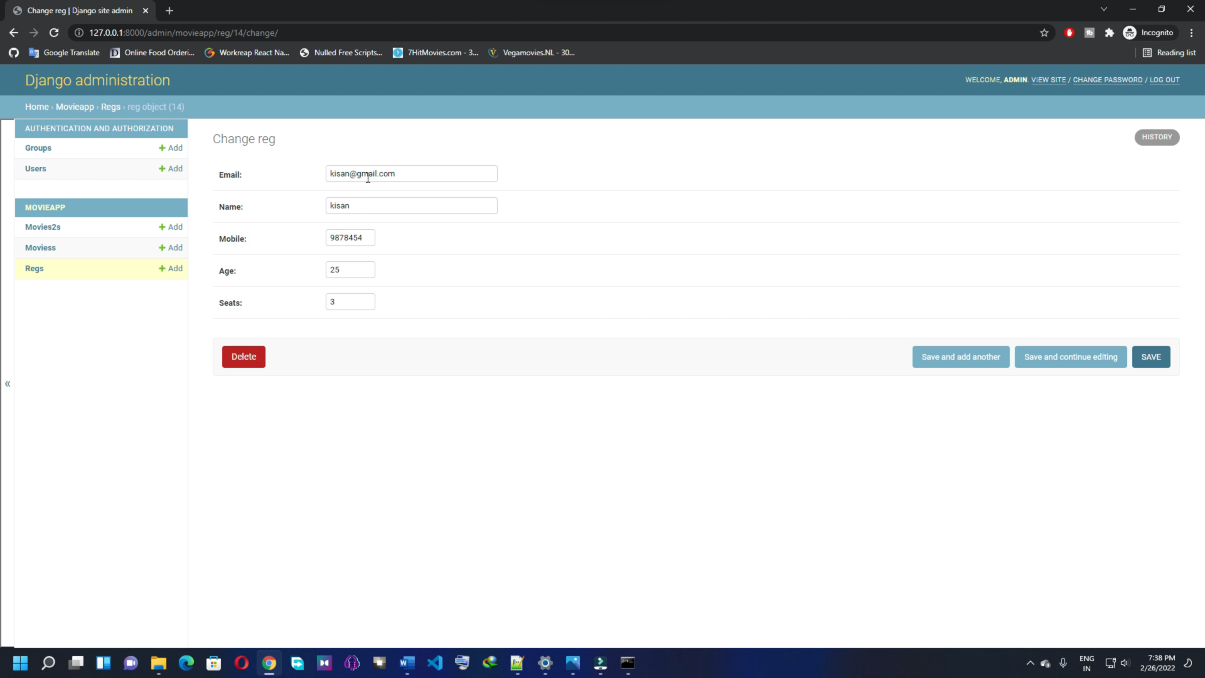The image size is (1205, 678).
Task: Open Visual Studio Code from taskbar
Action: point(434,663)
